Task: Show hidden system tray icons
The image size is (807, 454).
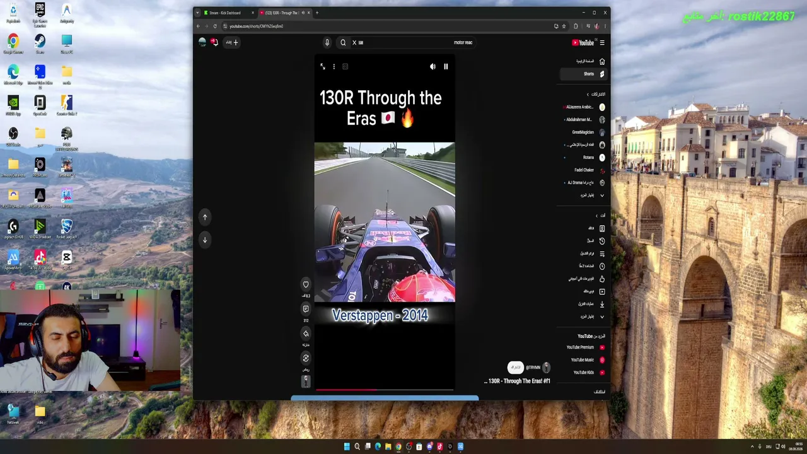Action: pos(752,446)
